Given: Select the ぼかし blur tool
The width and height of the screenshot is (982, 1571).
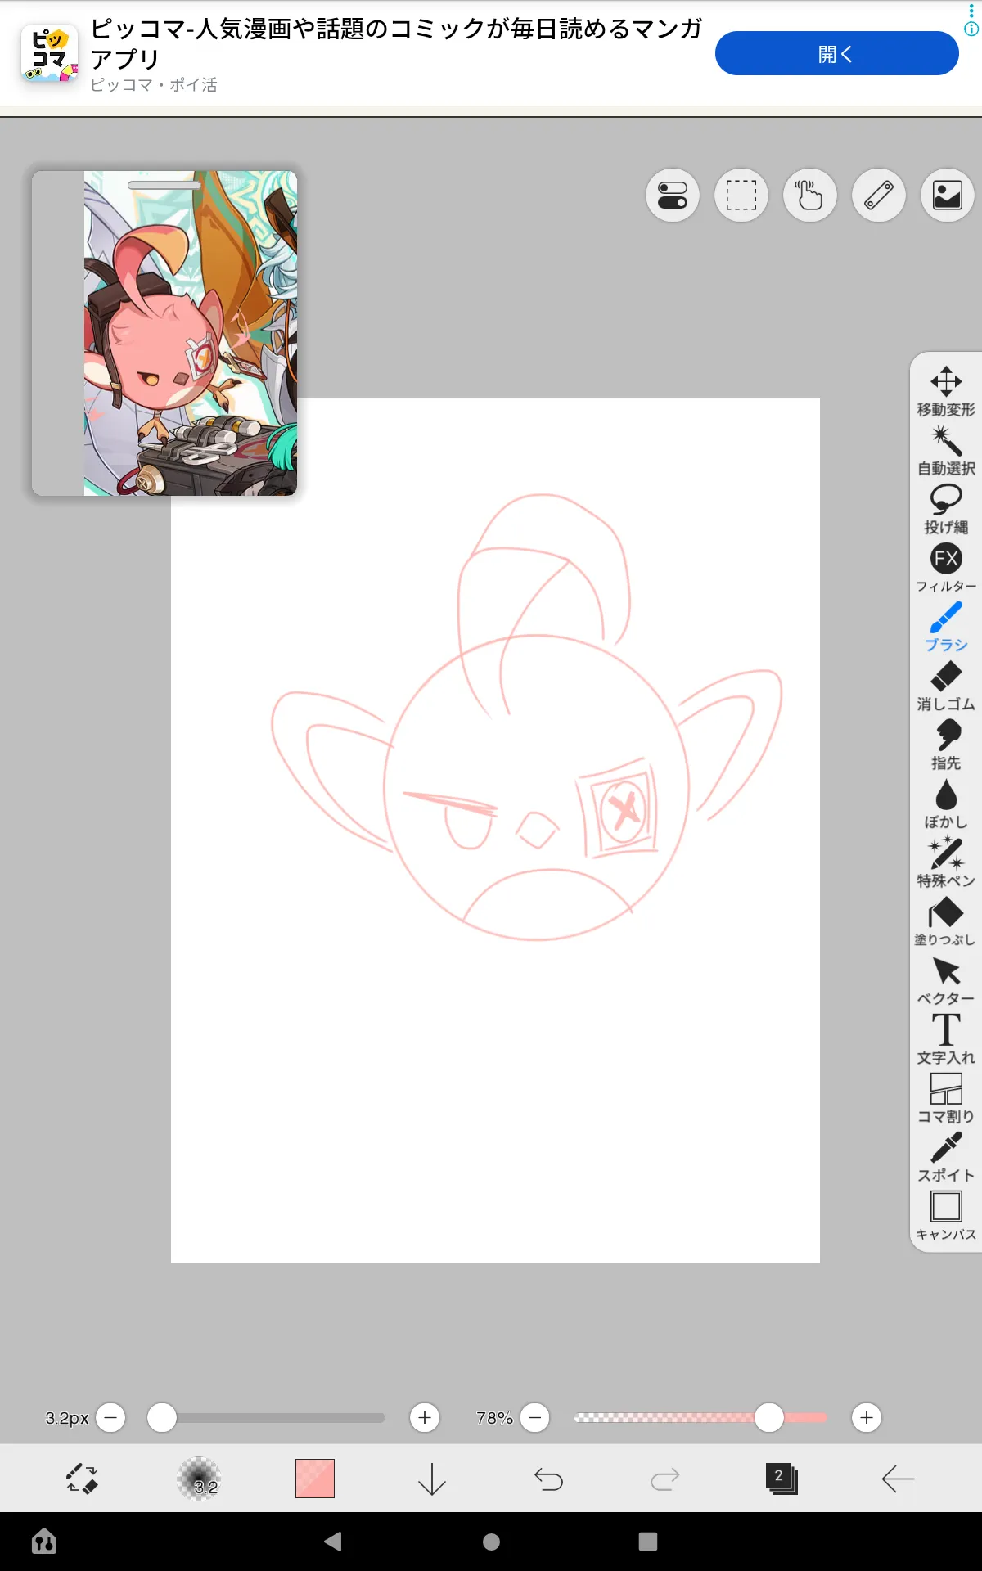Looking at the screenshot, I should point(946,804).
